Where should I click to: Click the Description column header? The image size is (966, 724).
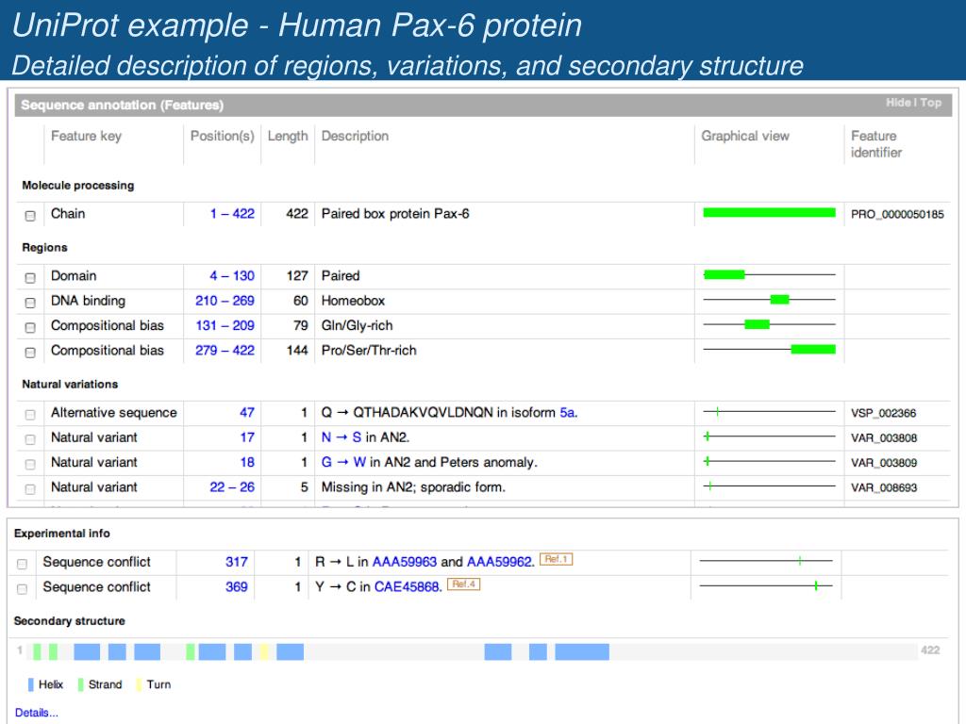pyautogui.click(x=355, y=136)
